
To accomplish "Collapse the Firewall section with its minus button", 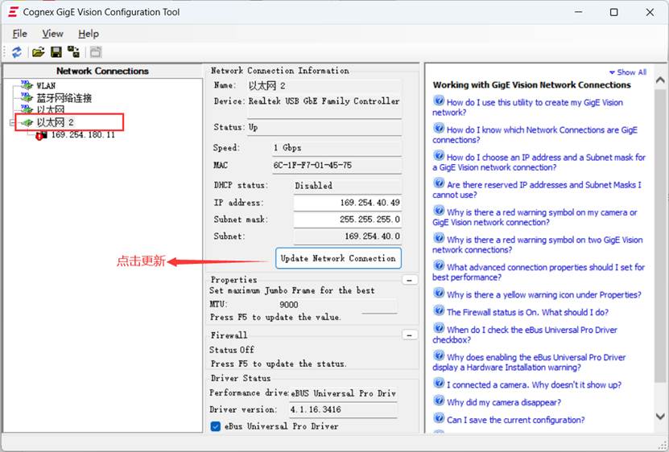I will click(410, 335).
